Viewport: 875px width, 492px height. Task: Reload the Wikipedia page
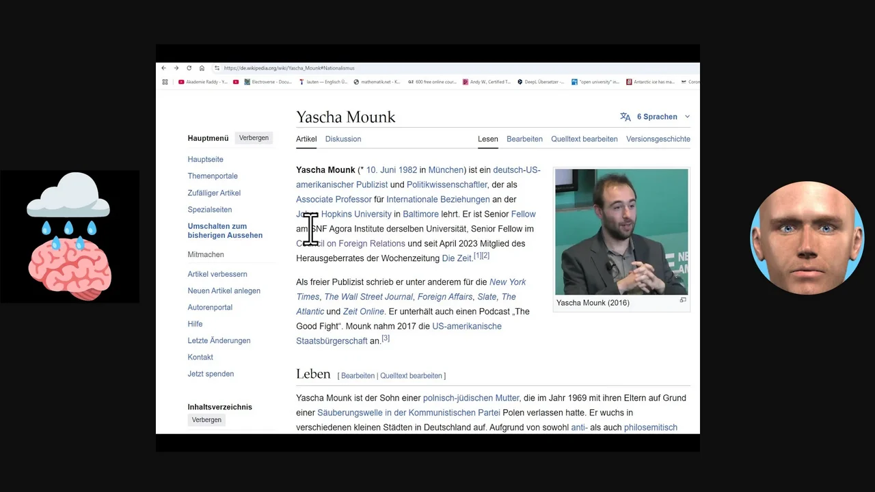189,68
